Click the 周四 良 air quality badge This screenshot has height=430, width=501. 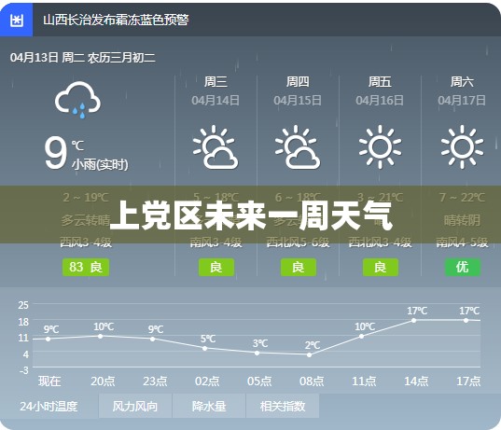[299, 267]
